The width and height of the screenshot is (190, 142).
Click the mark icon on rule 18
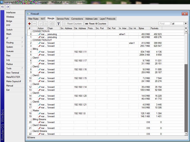tap(39, 113)
